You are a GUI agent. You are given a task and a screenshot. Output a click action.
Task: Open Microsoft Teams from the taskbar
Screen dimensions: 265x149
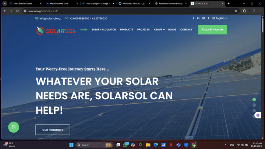[179, 145]
